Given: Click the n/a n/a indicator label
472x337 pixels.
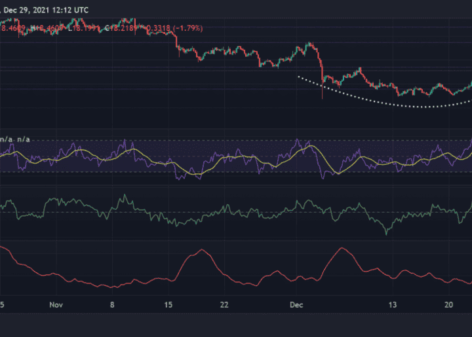Looking at the screenshot, I should click(16, 139).
